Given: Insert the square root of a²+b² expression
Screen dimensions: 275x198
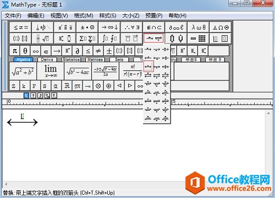Looking at the screenshot, I should pyautogui.click(x=23, y=71).
